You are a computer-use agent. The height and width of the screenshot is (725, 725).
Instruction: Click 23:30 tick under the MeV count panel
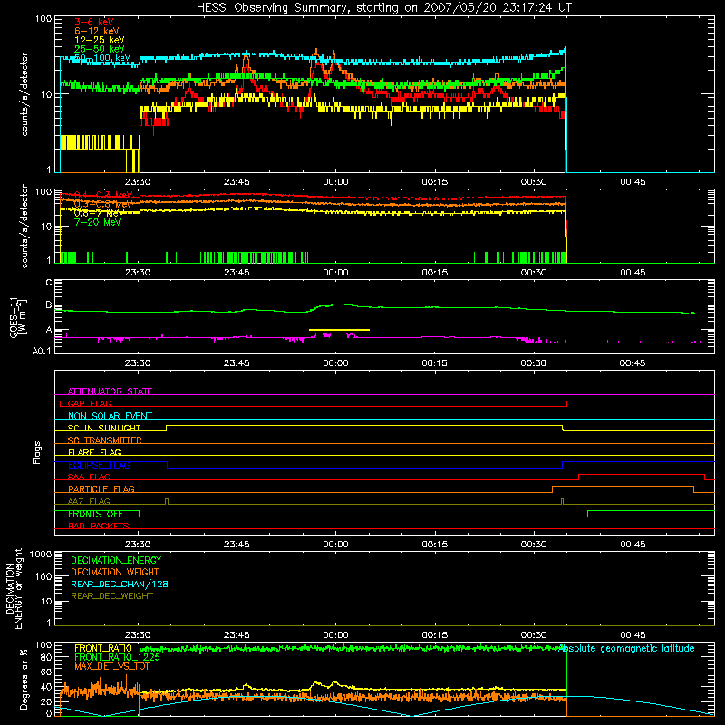click(x=138, y=273)
